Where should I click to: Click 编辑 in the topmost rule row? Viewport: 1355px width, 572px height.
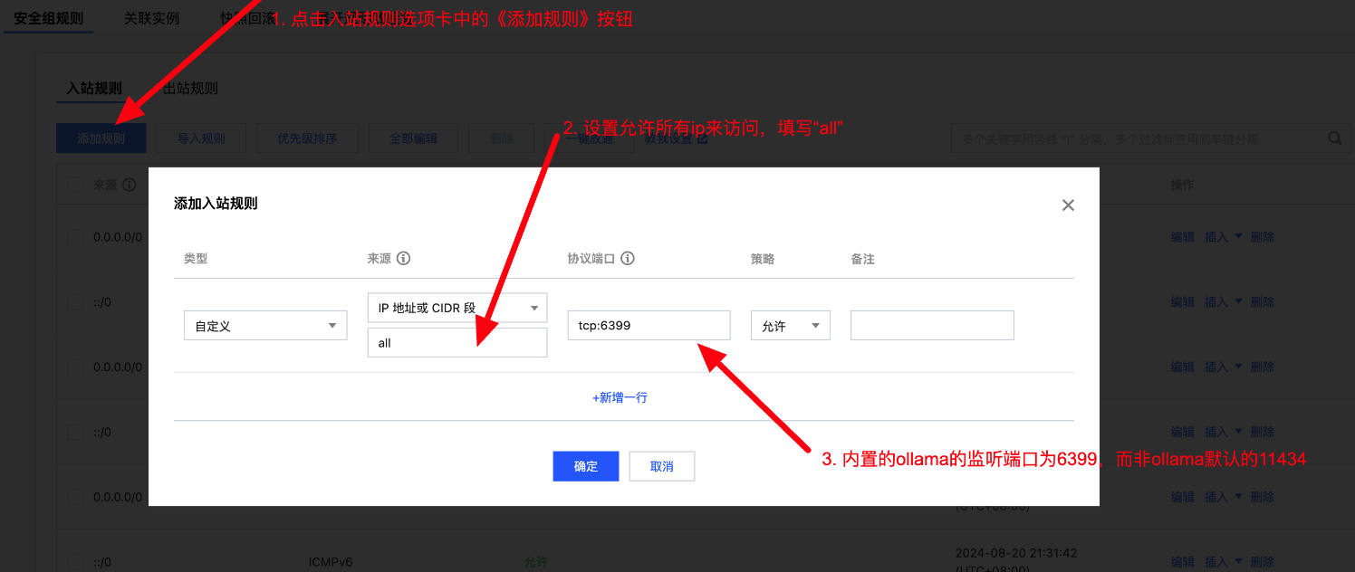tap(1183, 237)
